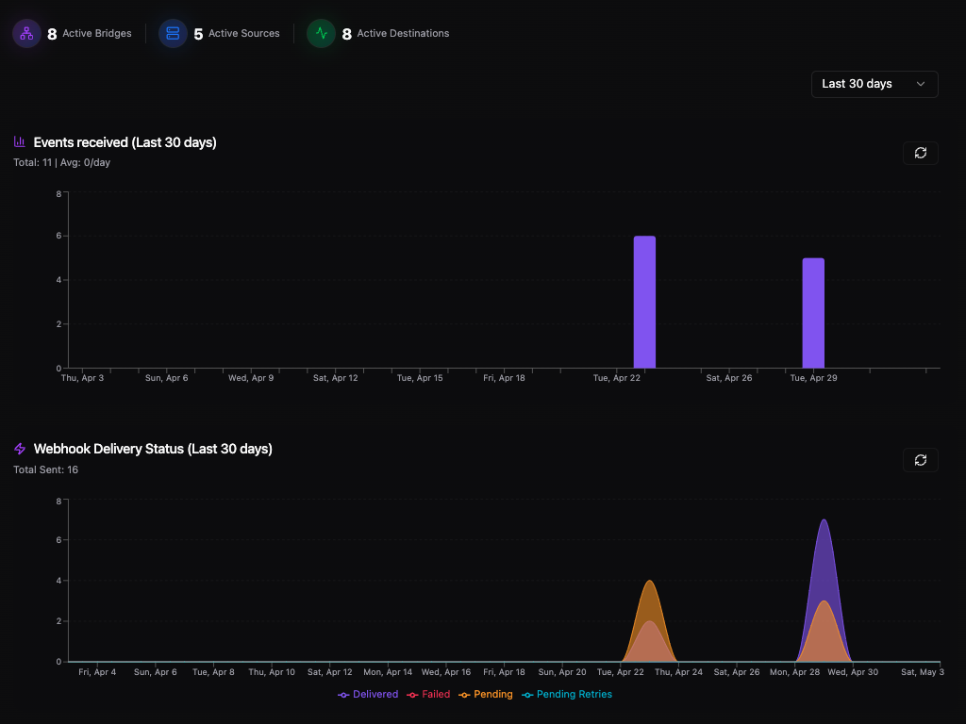Click the green Active Destinations pulse icon

tap(323, 33)
